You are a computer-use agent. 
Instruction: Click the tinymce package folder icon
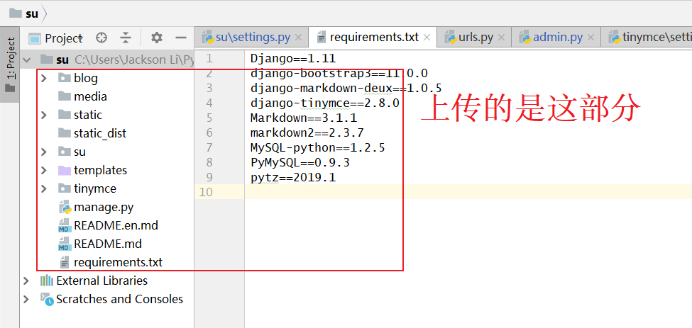tap(65, 188)
